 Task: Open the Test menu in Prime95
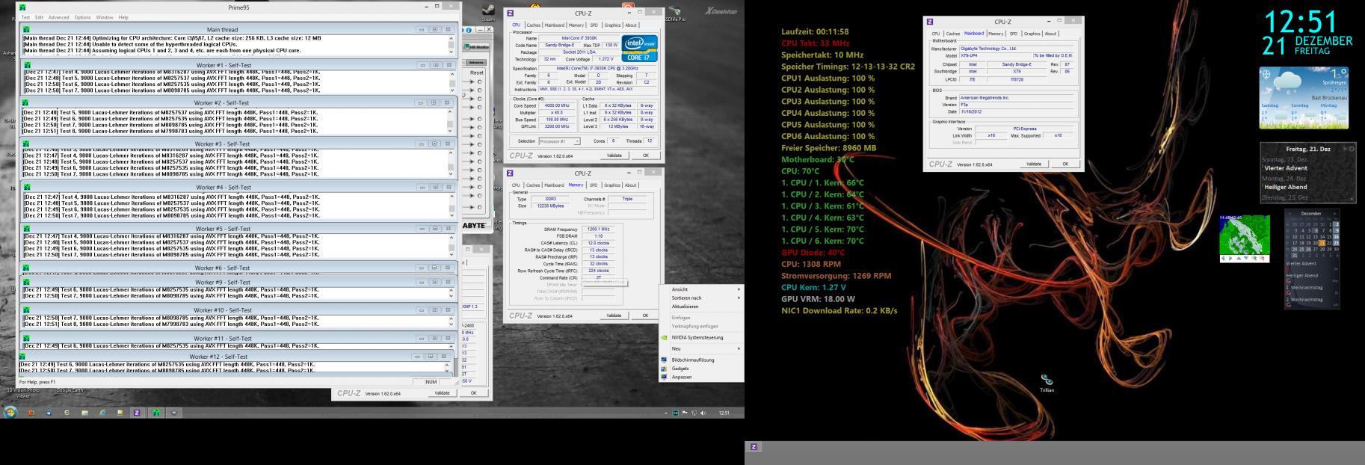[x=25, y=17]
